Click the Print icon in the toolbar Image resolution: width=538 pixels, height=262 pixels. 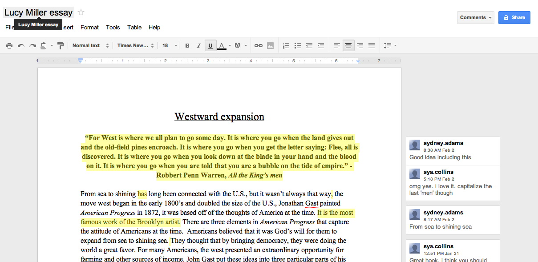[9, 45]
